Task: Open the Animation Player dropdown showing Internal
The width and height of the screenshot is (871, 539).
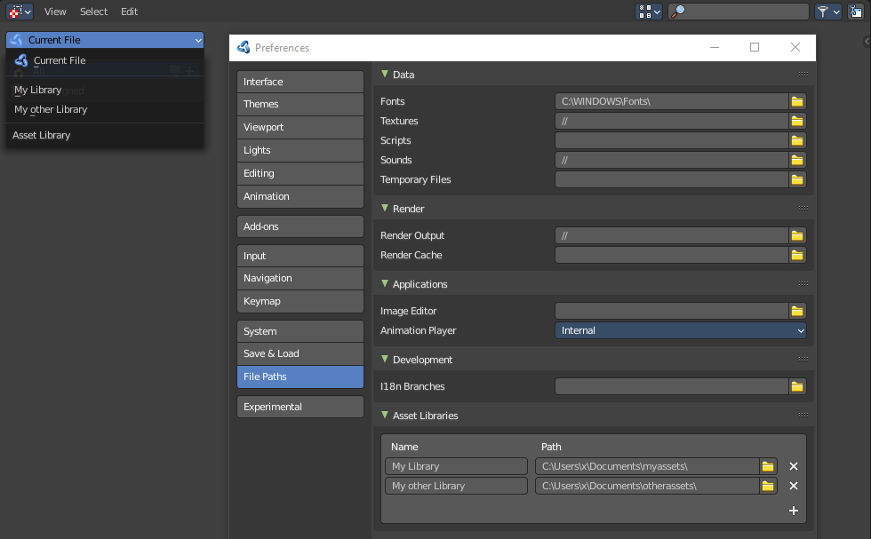Action: pos(681,330)
